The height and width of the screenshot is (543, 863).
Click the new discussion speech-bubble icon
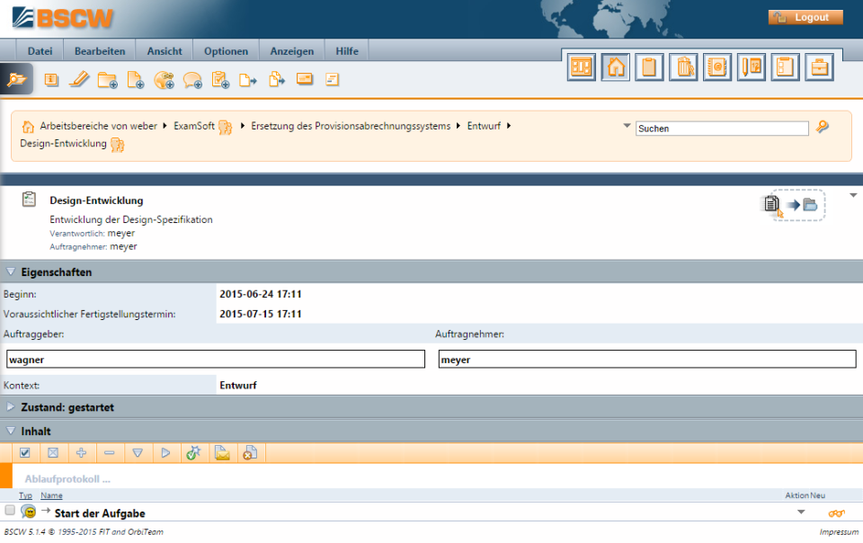point(192,80)
